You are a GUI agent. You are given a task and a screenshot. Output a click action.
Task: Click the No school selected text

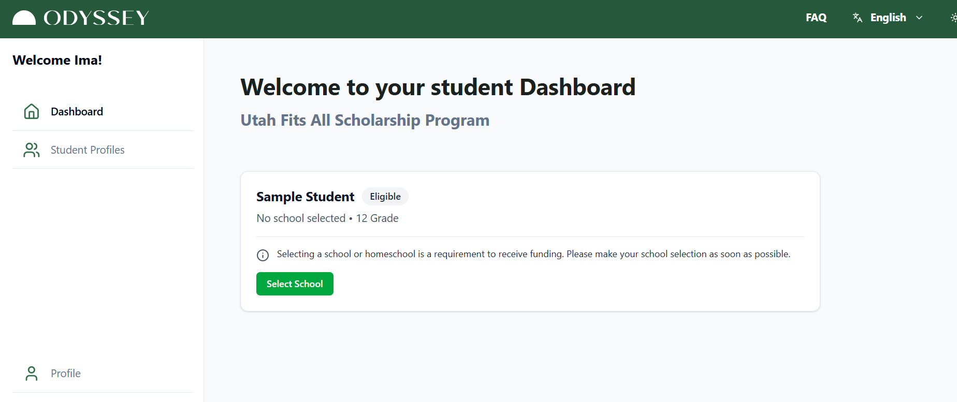(301, 218)
